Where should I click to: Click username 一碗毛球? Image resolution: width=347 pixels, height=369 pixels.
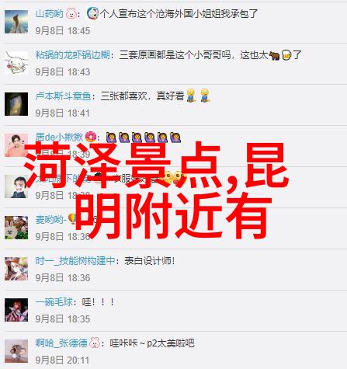(54, 302)
